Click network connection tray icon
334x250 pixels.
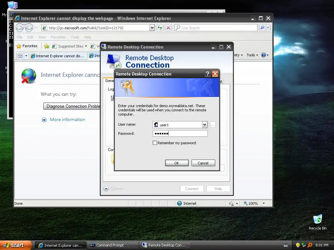point(304,245)
